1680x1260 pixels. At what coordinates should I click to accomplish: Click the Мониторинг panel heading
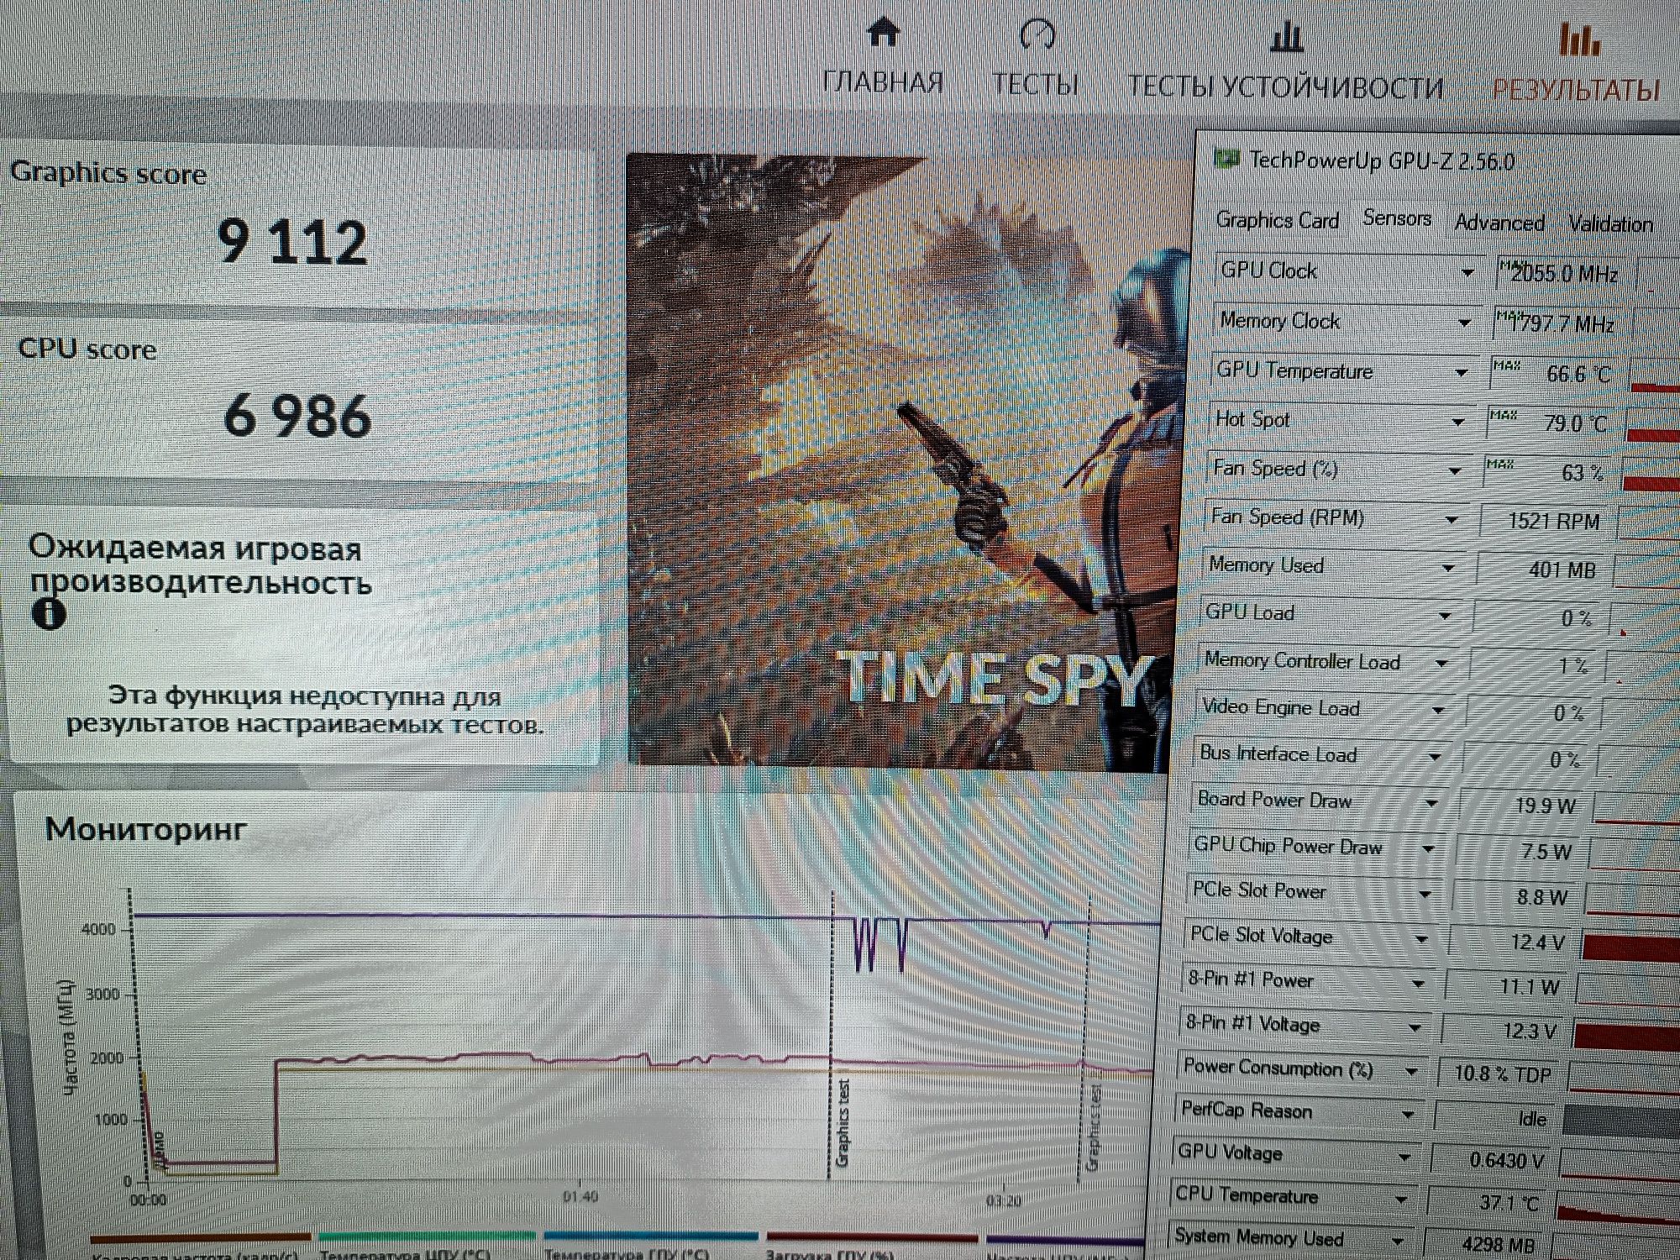(145, 829)
